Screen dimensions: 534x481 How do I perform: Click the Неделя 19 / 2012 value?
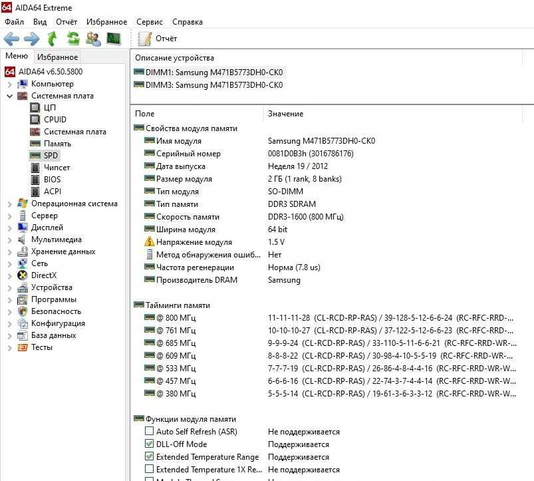(x=298, y=166)
